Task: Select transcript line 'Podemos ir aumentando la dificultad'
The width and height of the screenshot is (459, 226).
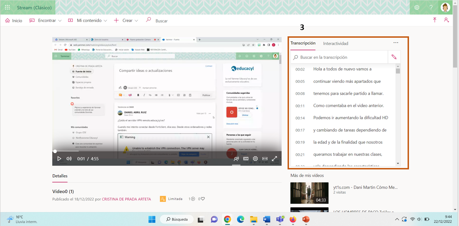Action: pyautogui.click(x=351, y=118)
